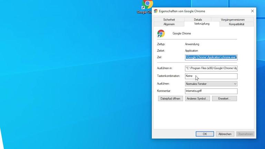Click the large Chrome icon in Verknüpfung tab

pos(161,33)
